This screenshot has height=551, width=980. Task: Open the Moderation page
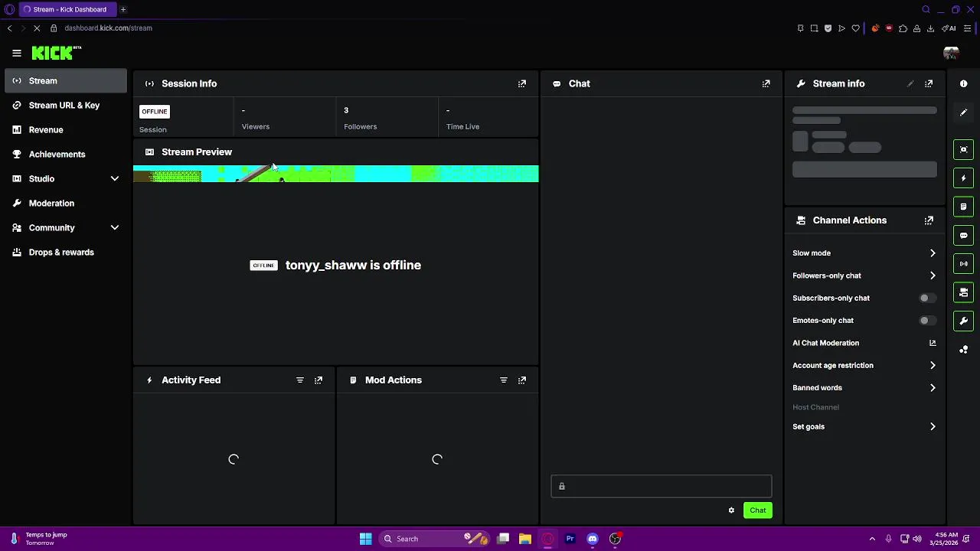(x=66, y=204)
